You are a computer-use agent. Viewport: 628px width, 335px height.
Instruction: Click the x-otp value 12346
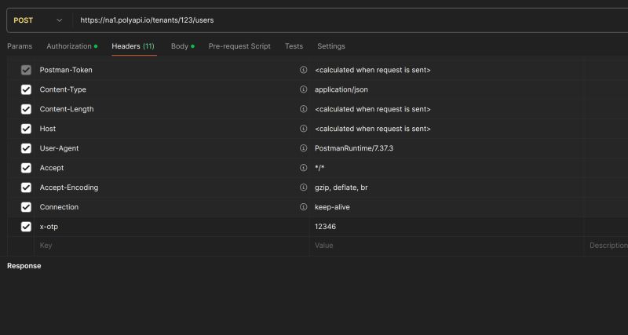point(325,227)
